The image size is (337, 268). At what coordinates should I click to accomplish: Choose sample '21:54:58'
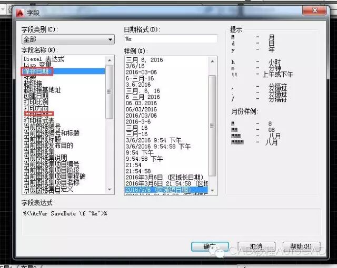click(x=138, y=171)
